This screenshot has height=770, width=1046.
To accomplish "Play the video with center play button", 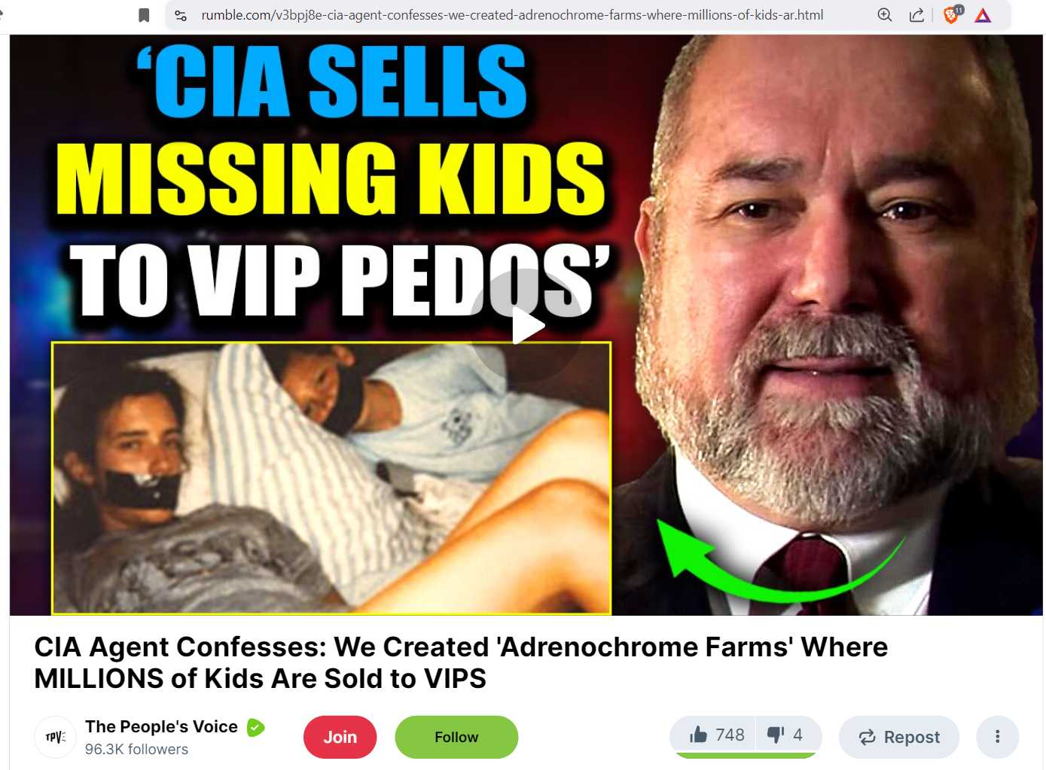I will pos(526,325).
